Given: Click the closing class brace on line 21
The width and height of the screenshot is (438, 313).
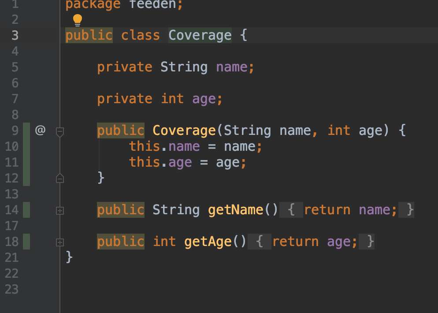Looking at the screenshot, I should click(69, 257).
